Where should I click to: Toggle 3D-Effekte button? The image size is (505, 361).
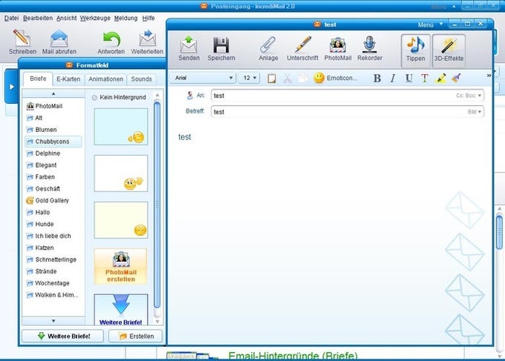coord(449,51)
